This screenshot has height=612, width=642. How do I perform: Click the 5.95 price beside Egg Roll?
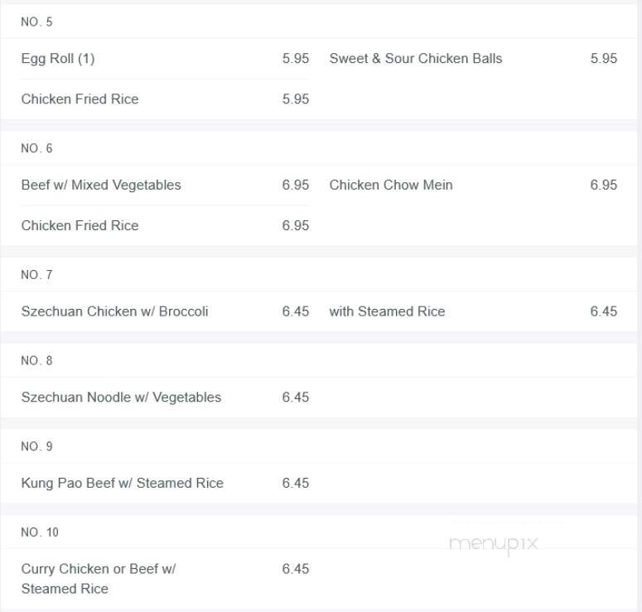tap(295, 59)
